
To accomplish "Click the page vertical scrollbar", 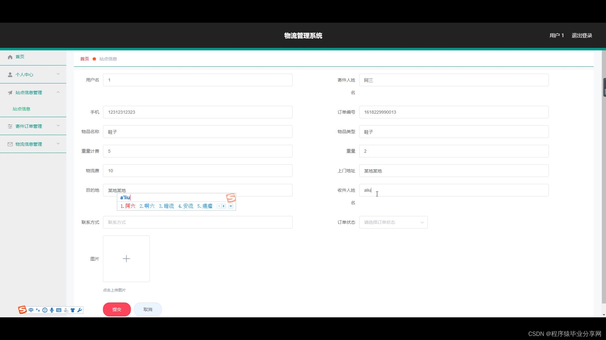I will 604,189.
